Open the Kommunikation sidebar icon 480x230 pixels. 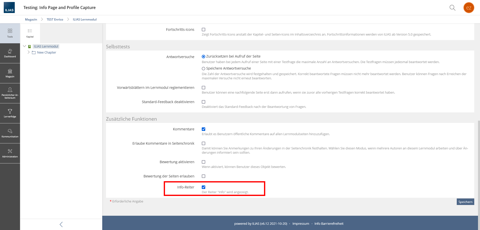(10, 133)
